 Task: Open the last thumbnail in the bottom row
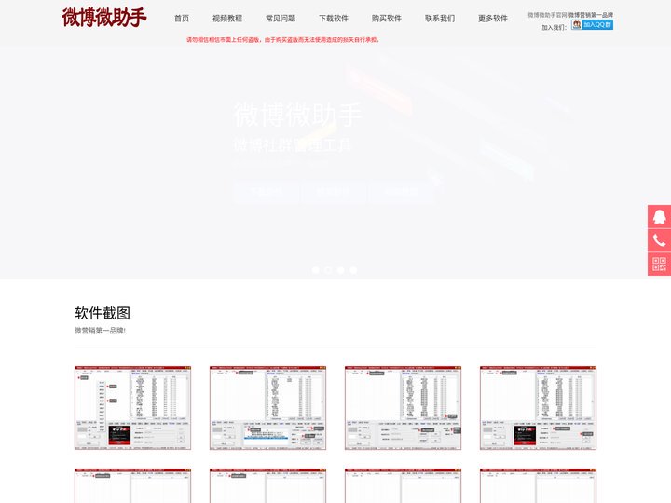(538, 486)
